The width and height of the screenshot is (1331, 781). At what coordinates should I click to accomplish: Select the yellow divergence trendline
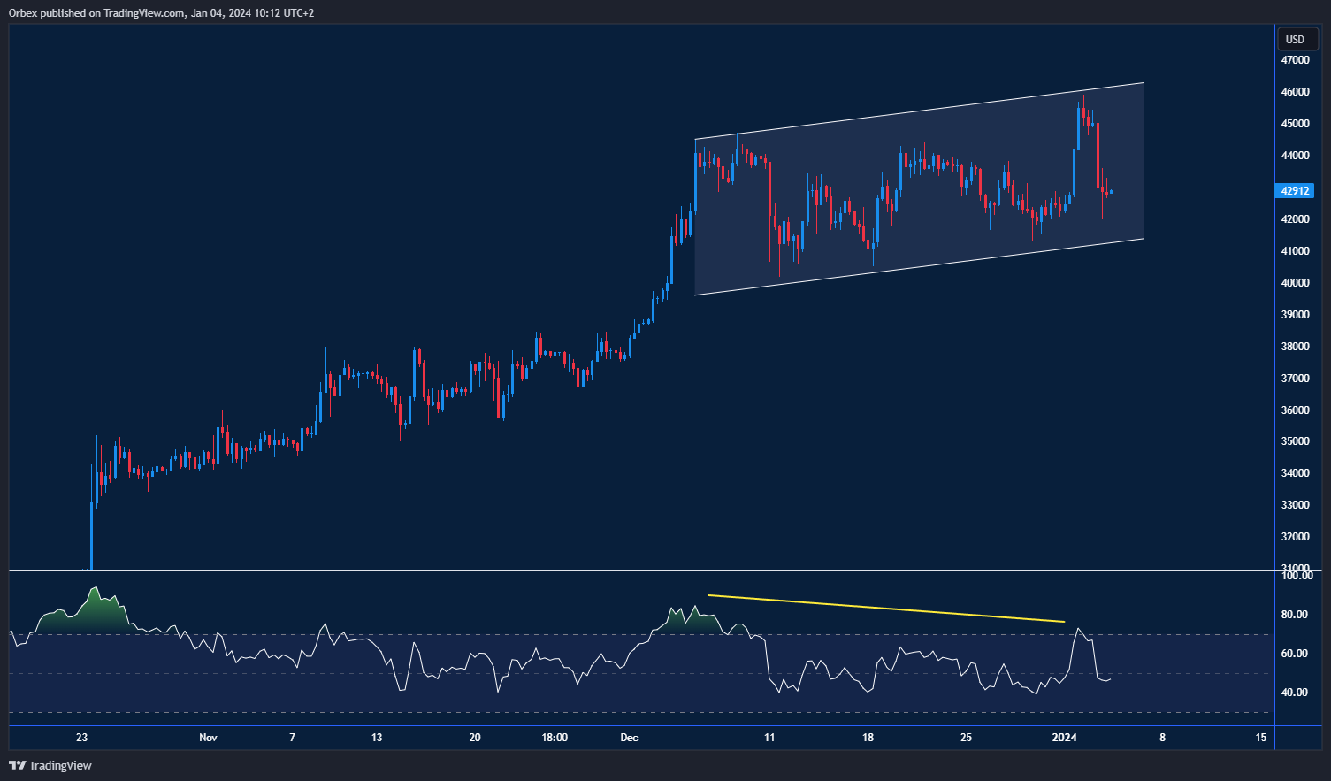[884, 608]
